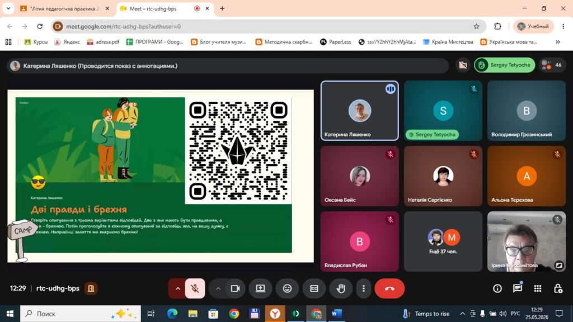573x322 pixels.
Task: Open Word from taskbar
Action: coord(336,314)
